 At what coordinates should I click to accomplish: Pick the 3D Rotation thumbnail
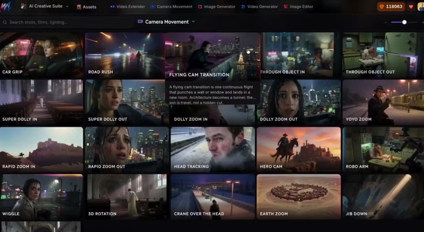click(x=127, y=197)
